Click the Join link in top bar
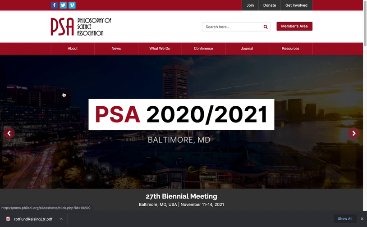The image size is (367, 227). tap(250, 5)
